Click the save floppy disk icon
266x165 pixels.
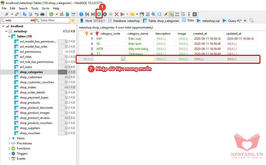coord(142,14)
